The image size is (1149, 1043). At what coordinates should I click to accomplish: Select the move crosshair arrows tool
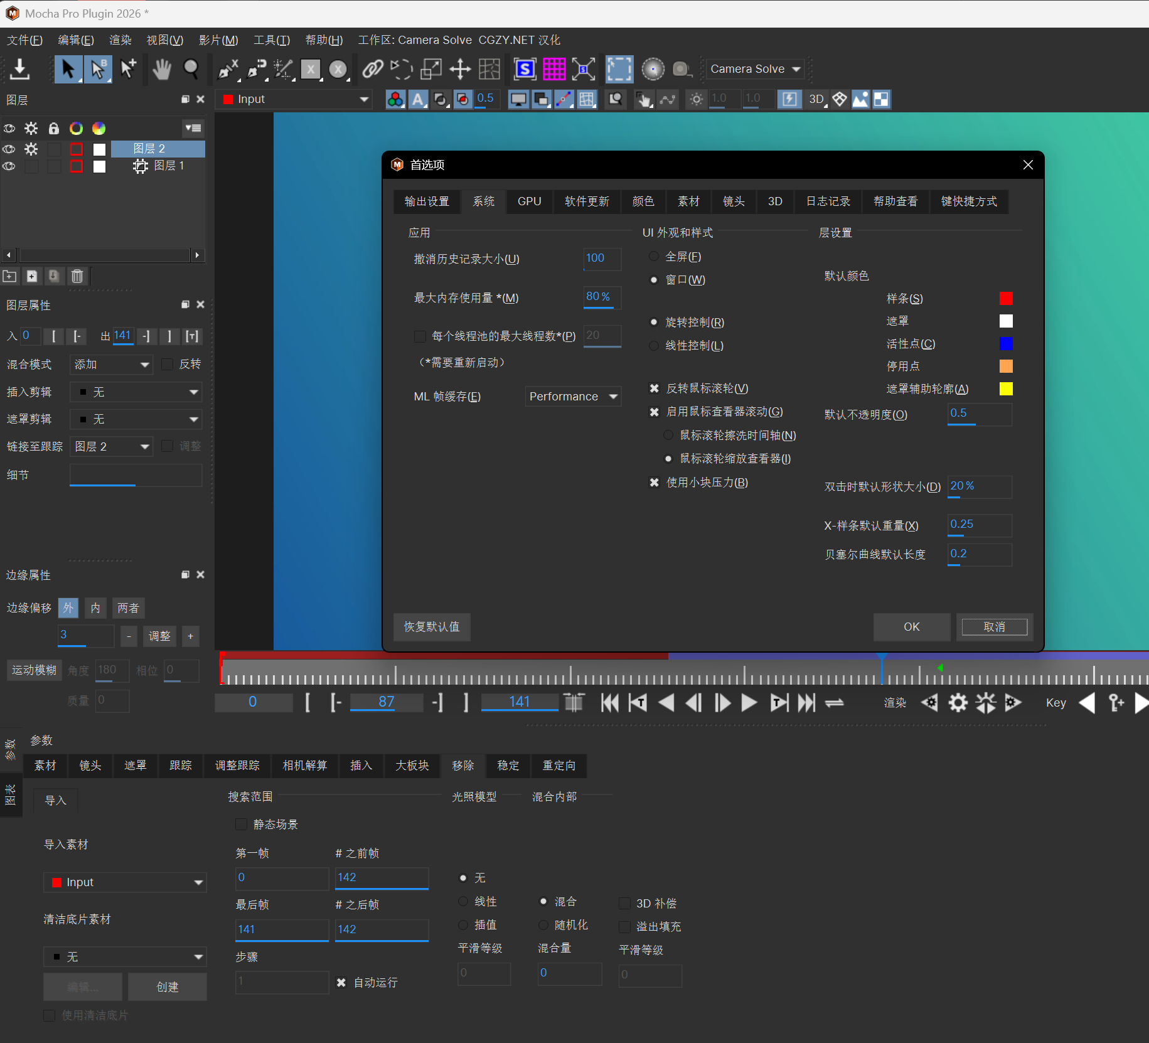tap(460, 69)
